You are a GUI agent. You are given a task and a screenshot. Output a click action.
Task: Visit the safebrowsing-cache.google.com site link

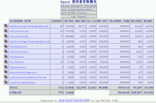(x=29, y=26)
